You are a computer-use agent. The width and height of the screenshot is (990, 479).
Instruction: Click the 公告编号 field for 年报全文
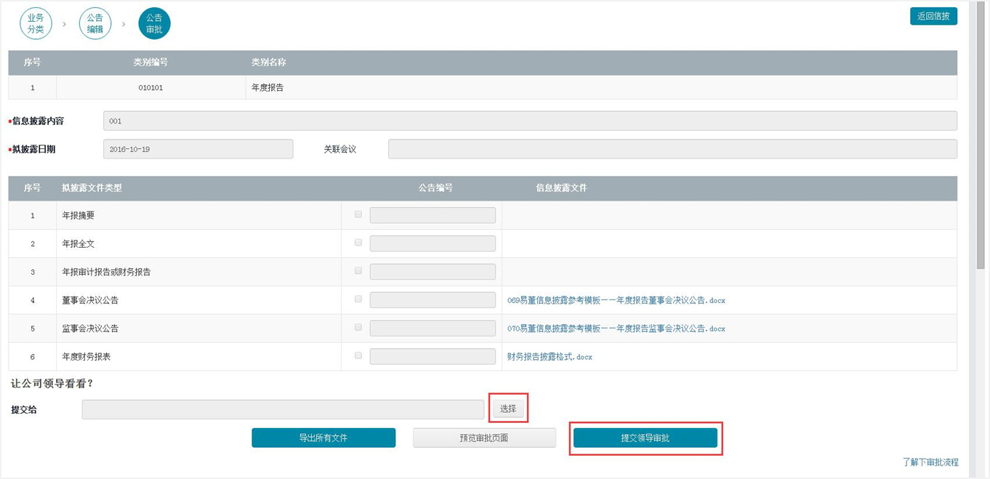[x=432, y=243]
